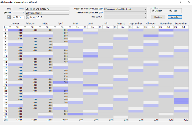Image resolution: width=192 pixels, height=125 pixels.
Task: Click the Firma number field 70001
Action: point(19,9)
